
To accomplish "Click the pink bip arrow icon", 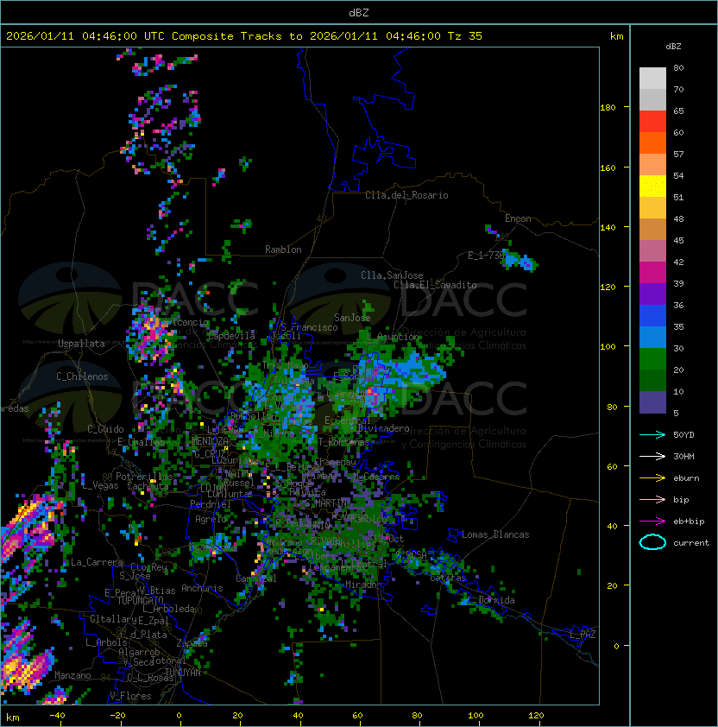I will coord(652,500).
